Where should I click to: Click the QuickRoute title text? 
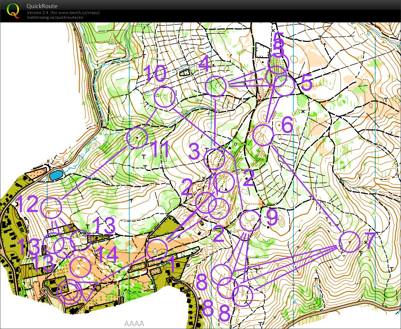pos(42,6)
